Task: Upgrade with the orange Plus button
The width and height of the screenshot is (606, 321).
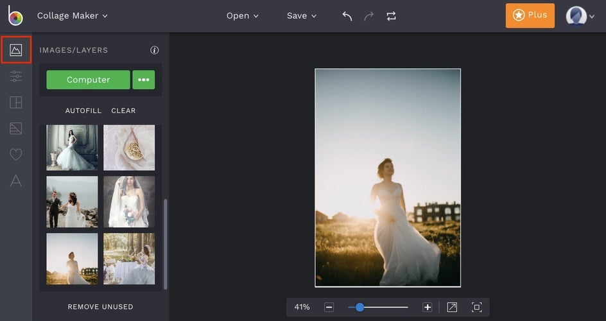Action: pyautogui.click(x=530, y=15)
